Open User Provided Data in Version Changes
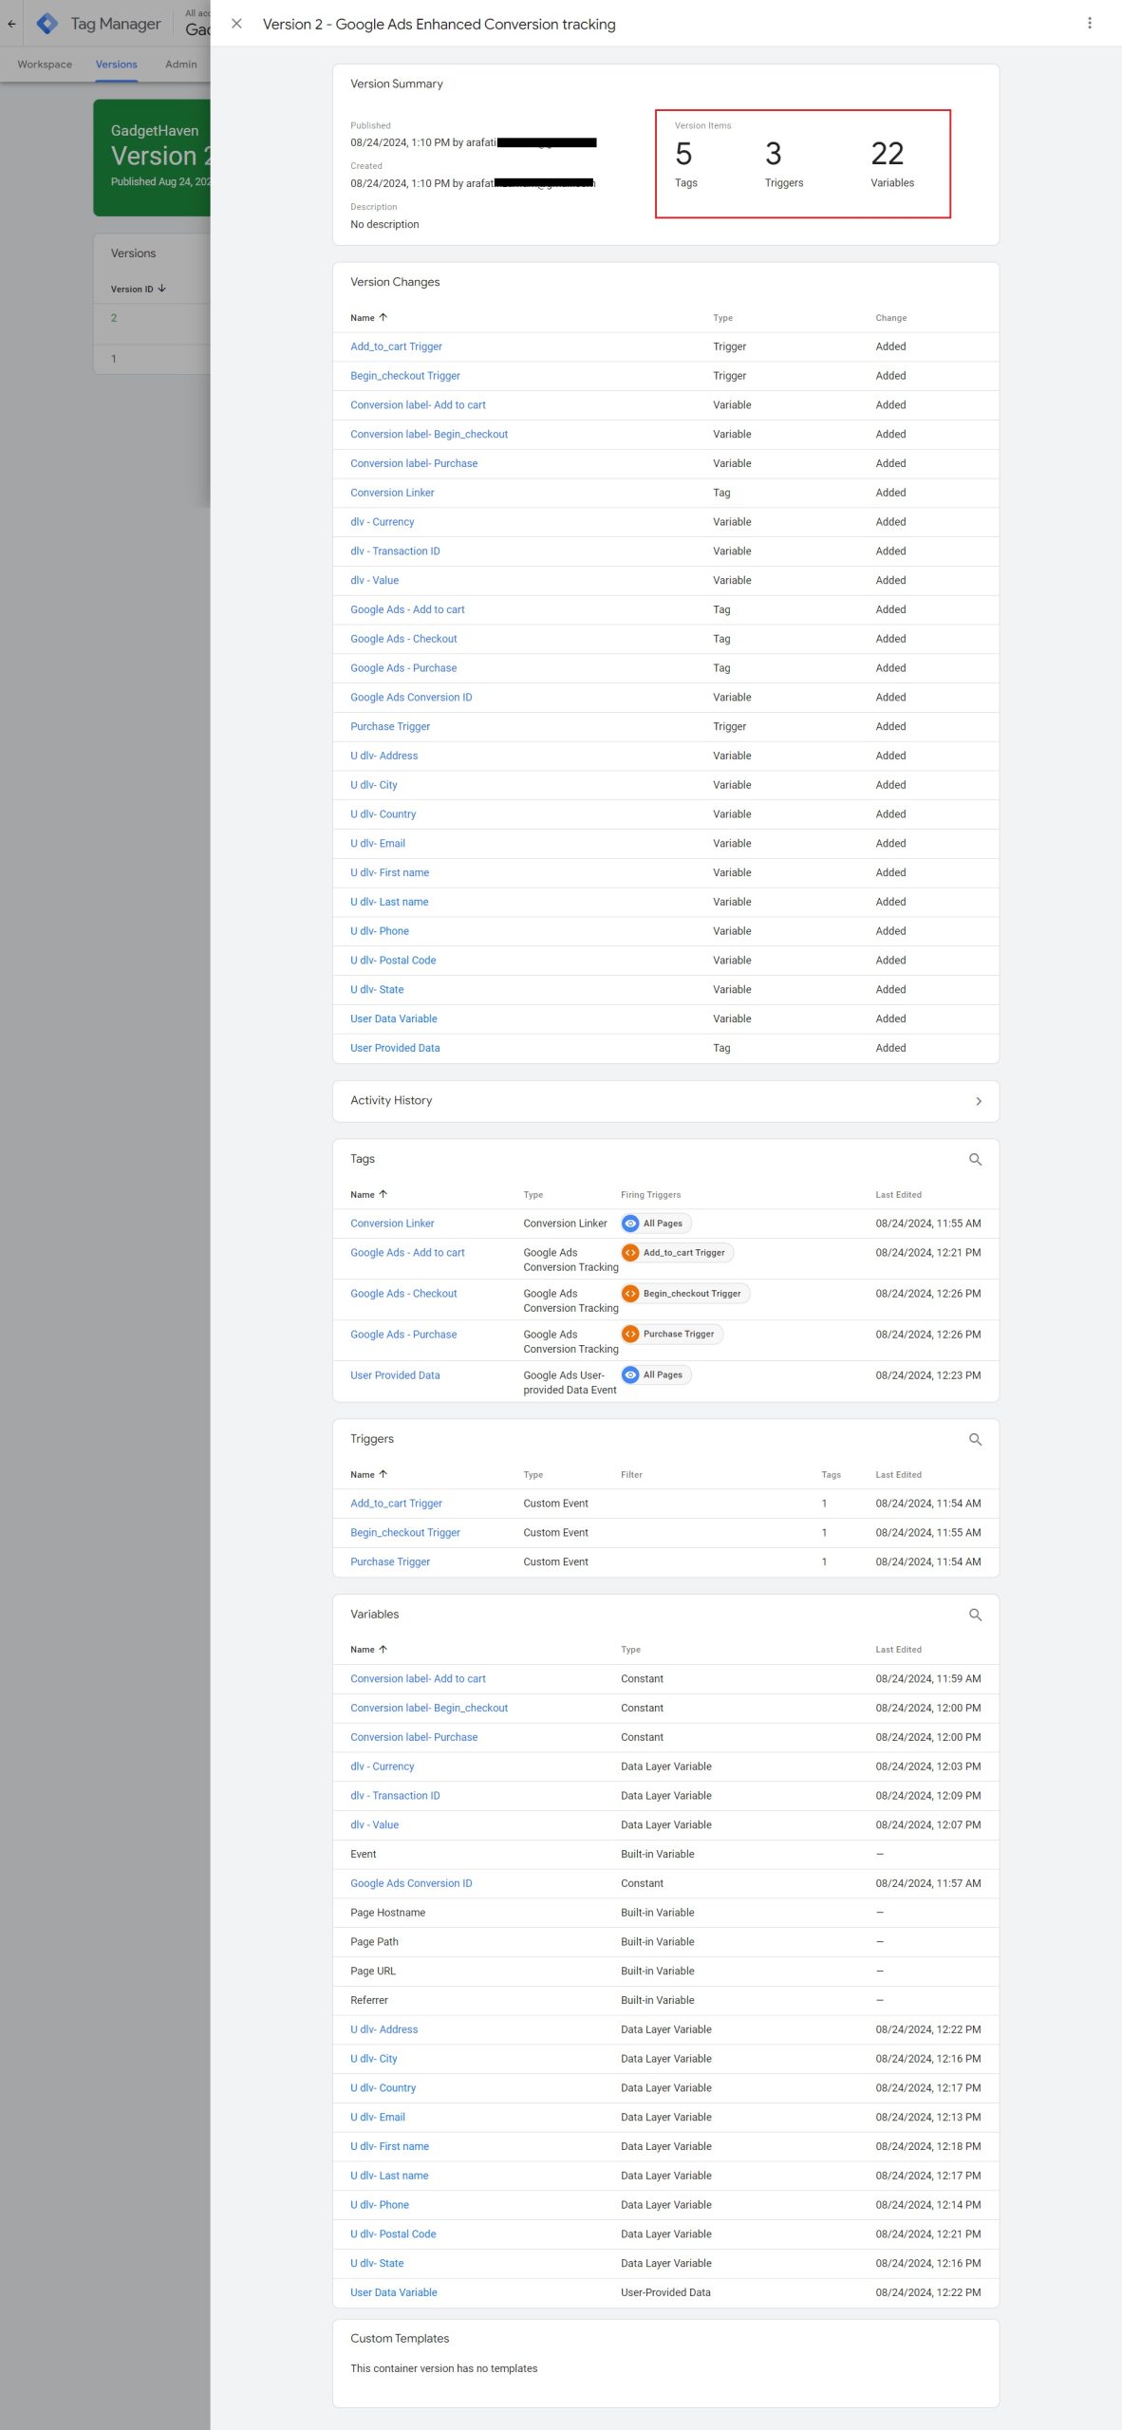Image resolution: width=1122 pixels, height=2430 pixels. tap(395, 1049)
